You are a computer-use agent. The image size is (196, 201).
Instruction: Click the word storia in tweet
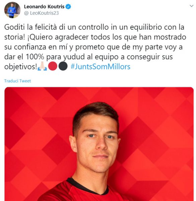(14, 37)
